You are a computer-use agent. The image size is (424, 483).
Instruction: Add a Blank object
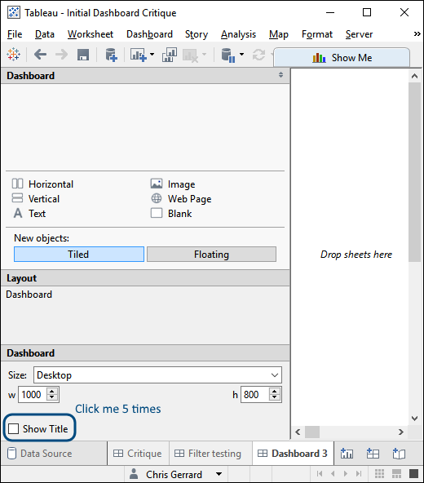(171, 213)
